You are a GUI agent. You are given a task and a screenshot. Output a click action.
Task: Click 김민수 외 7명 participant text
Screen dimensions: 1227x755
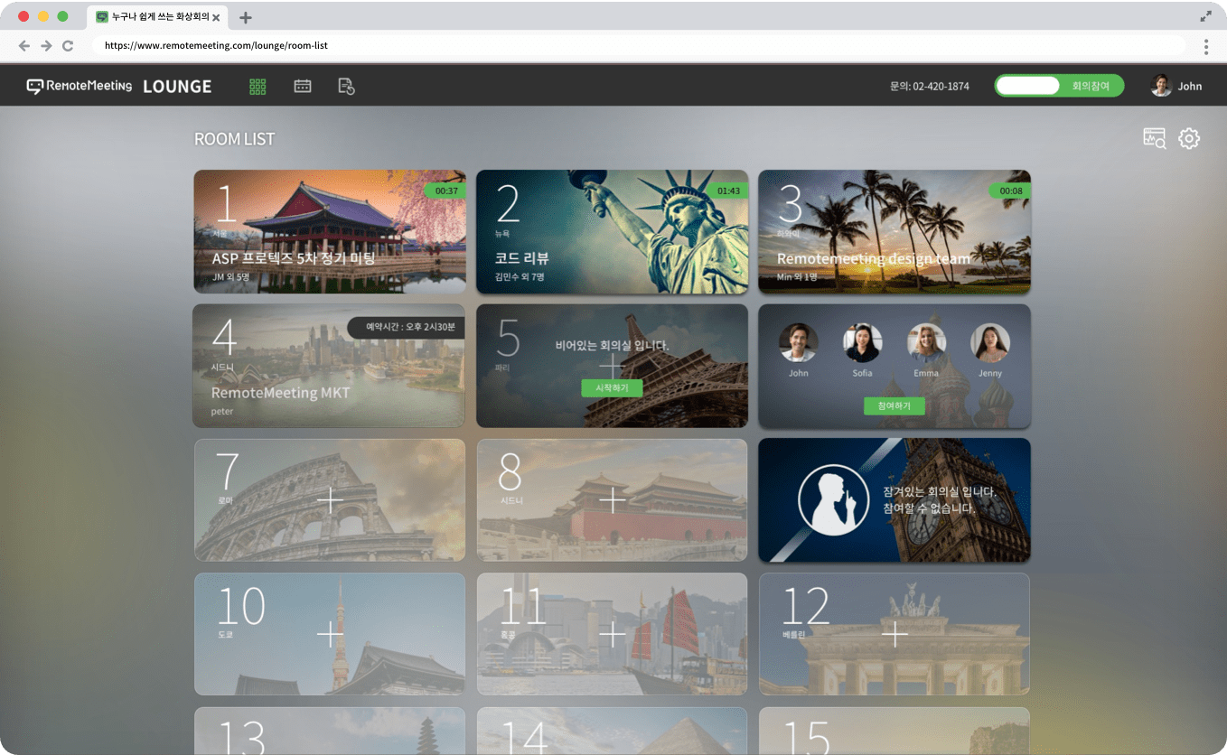(520, 277)
